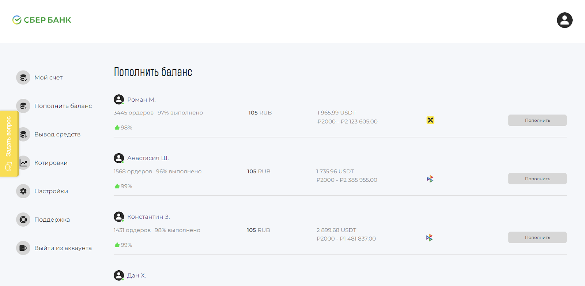The width and height of the screenshot is (585, 286).
Task: Open the user profile icon in header
Action: coord(565,20)
